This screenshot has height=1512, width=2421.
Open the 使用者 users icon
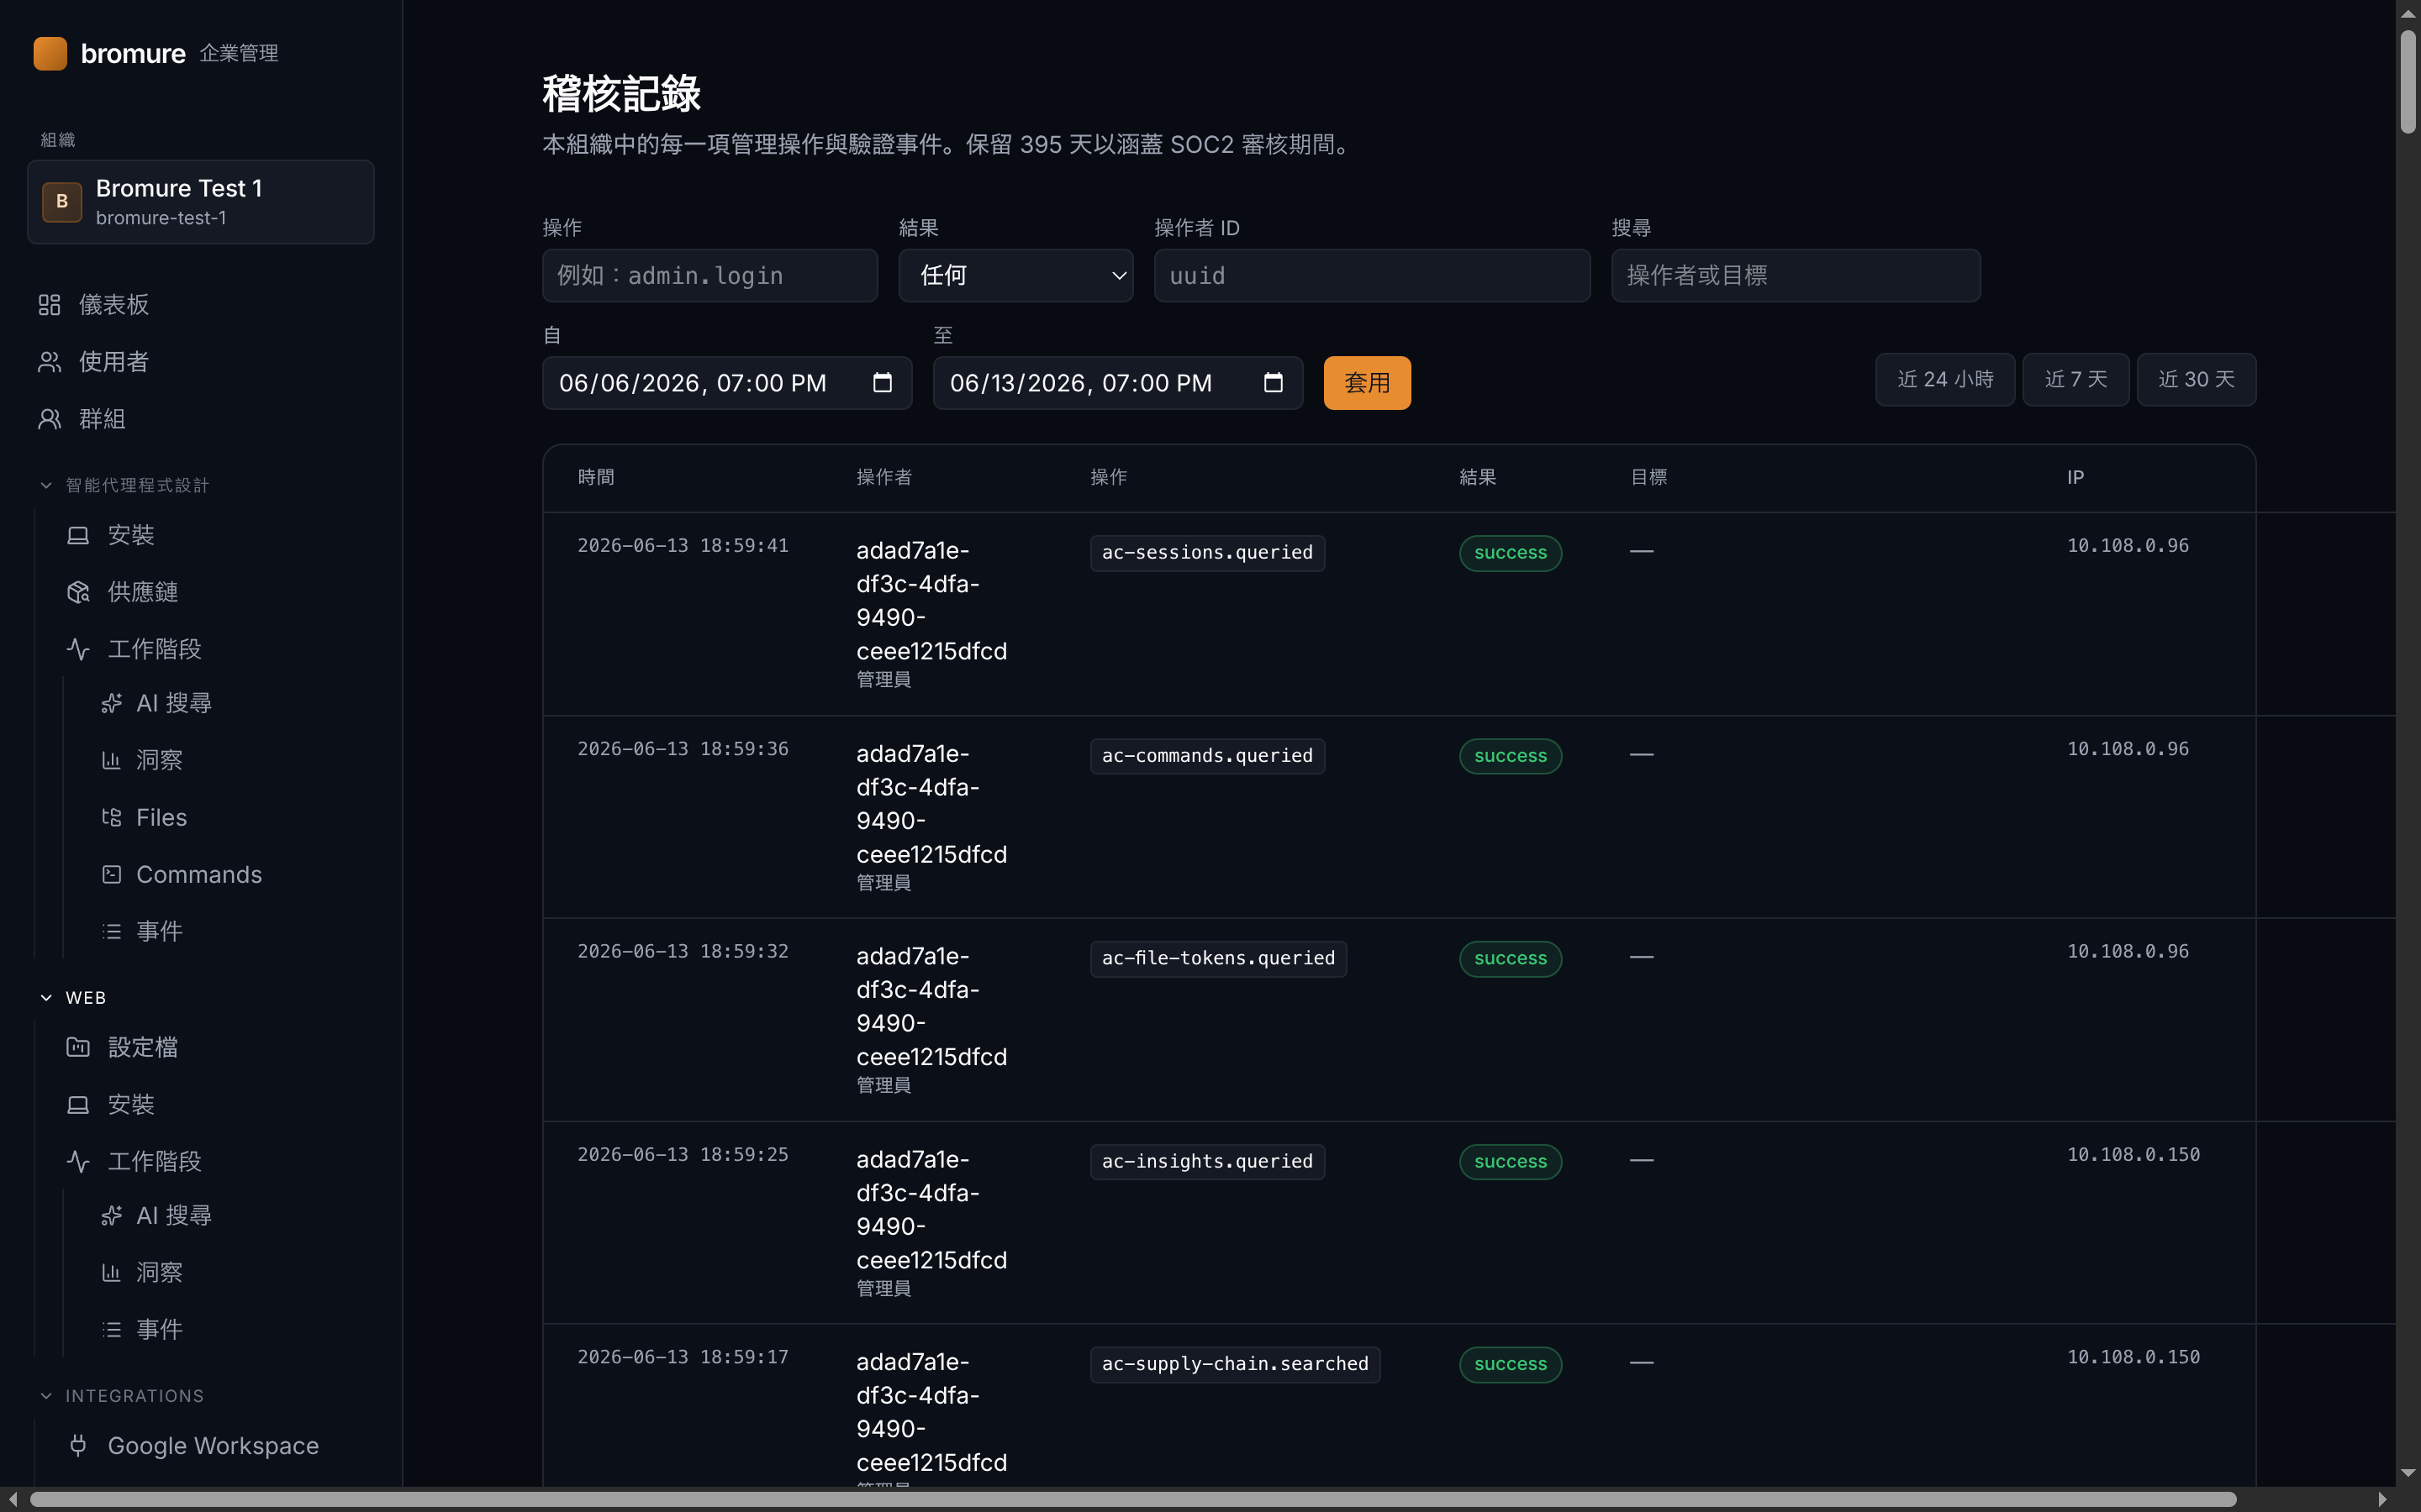click(x=49, y=362)
